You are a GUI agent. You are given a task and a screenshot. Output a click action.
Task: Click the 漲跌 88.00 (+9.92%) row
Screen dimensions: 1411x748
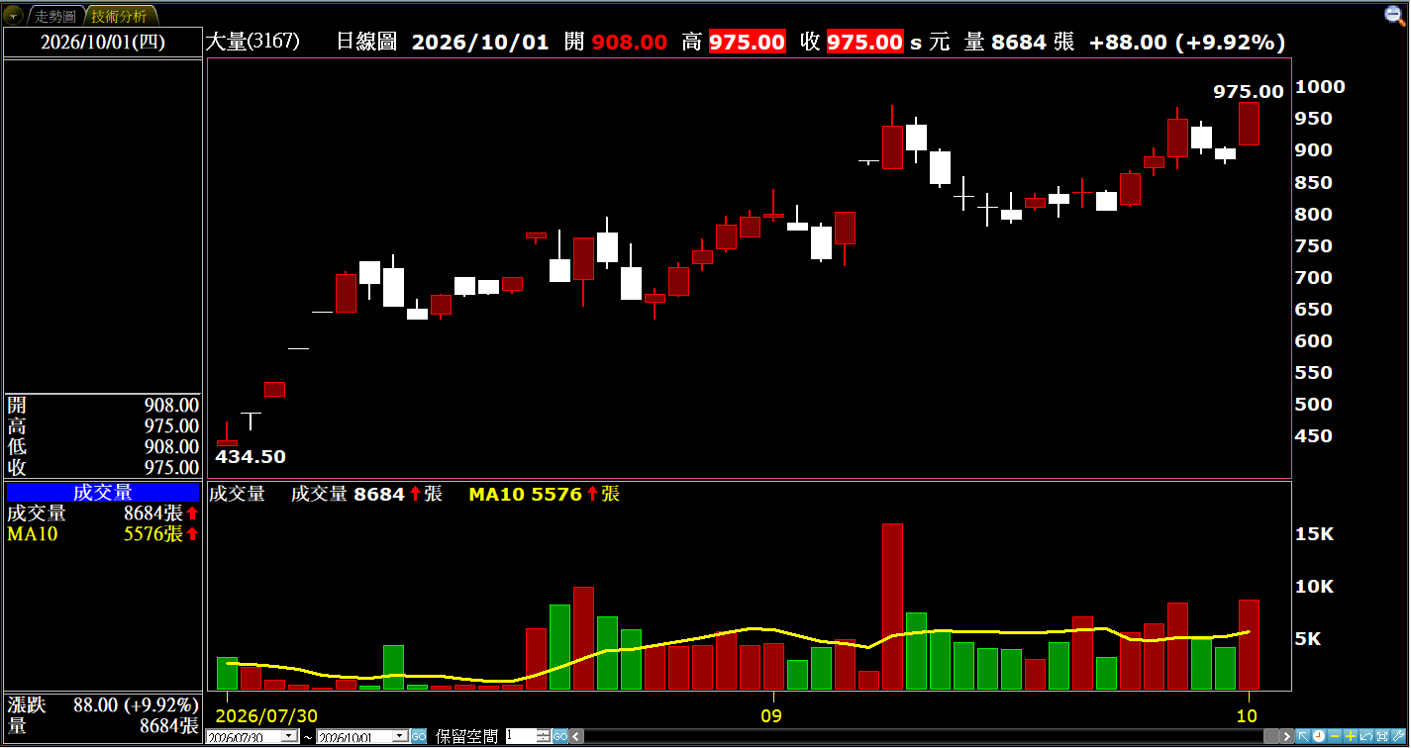tap(103, 704)
